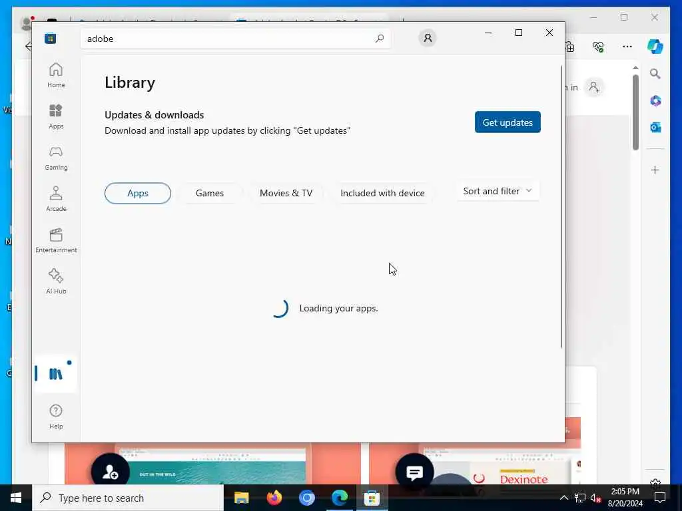Open the network icon in system tray
The image size is (682, 511).
[x=580, y=498]
